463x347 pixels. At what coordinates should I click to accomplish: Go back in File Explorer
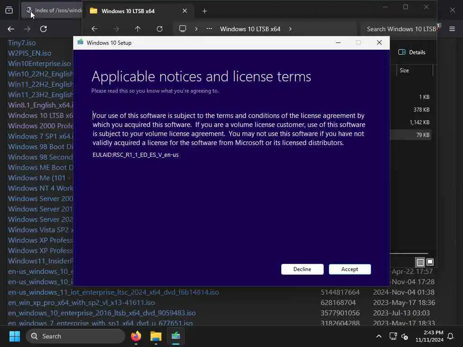pyautogui.click(x=94, y=29)
